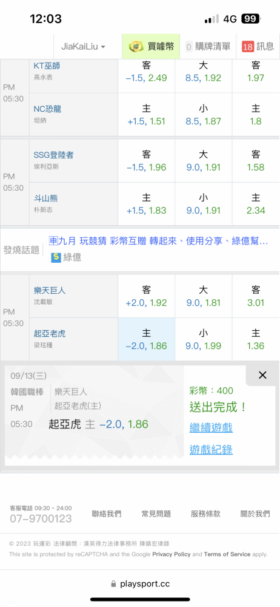Select 起亞老虎 home spread −2.0, 1.86
280x607 pixels.
coord(146,339)
